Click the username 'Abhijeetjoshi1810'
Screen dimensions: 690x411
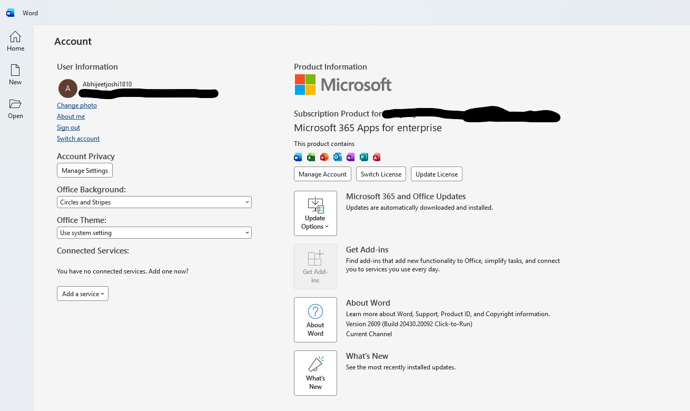[107, 84]
